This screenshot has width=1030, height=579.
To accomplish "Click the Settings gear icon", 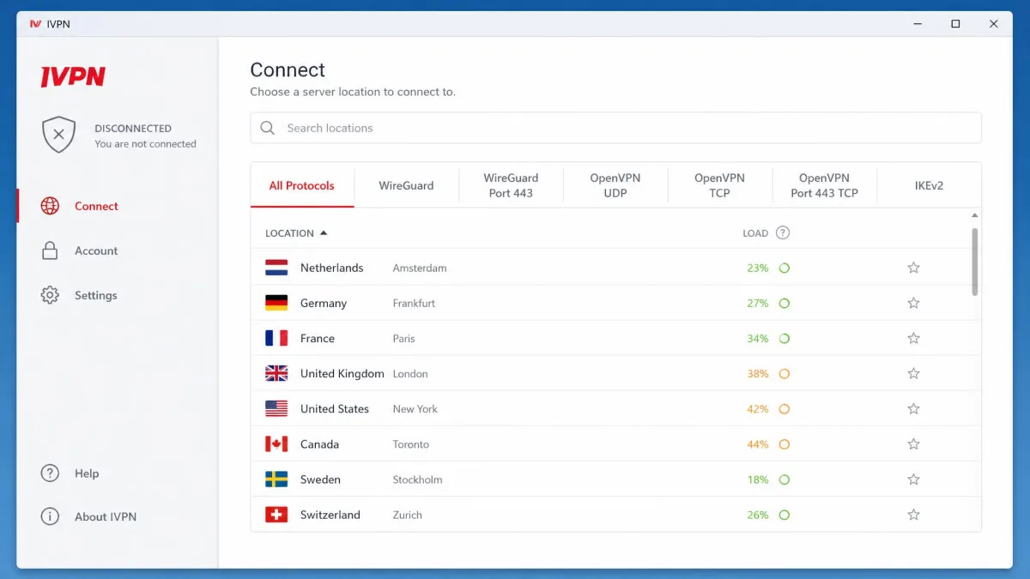I will point(50,295).
